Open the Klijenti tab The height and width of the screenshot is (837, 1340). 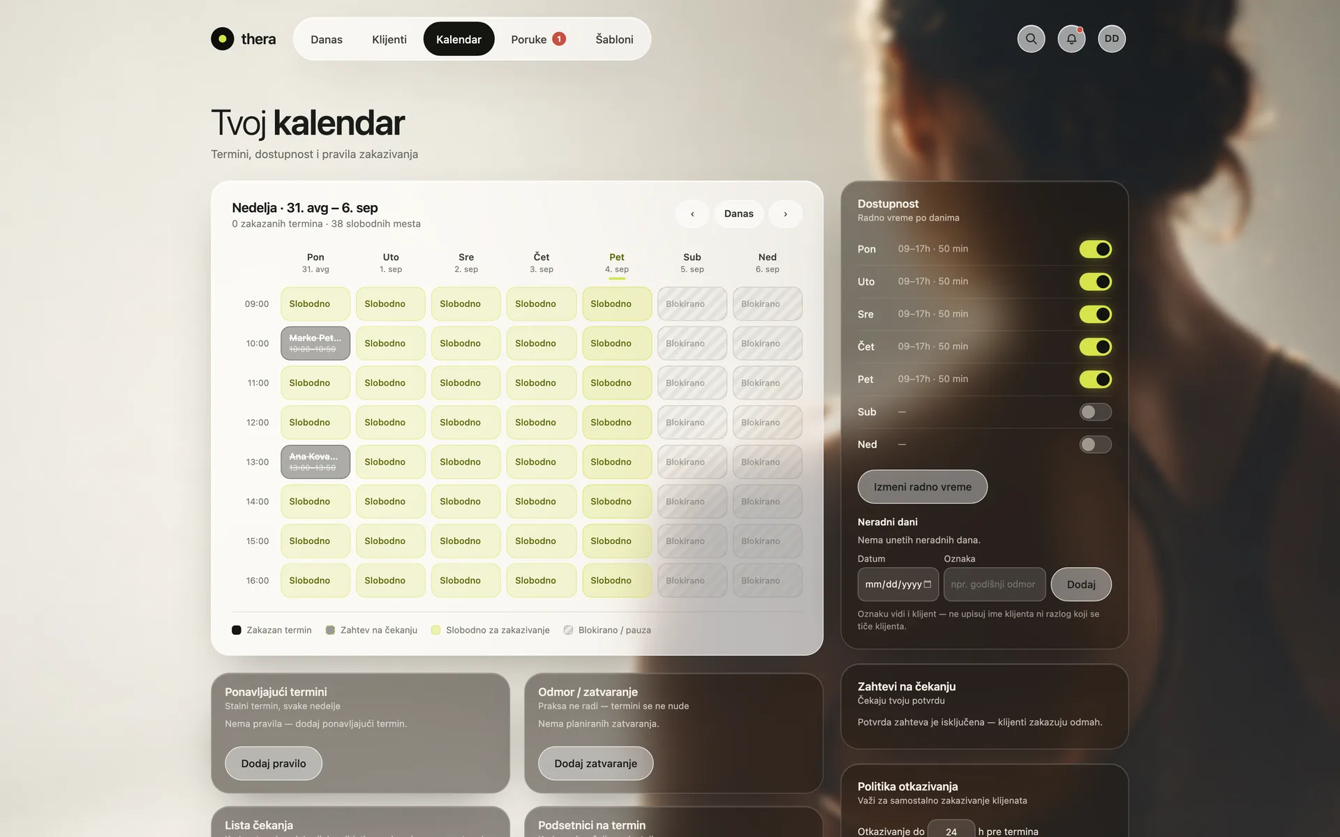(x=389, y=39)
